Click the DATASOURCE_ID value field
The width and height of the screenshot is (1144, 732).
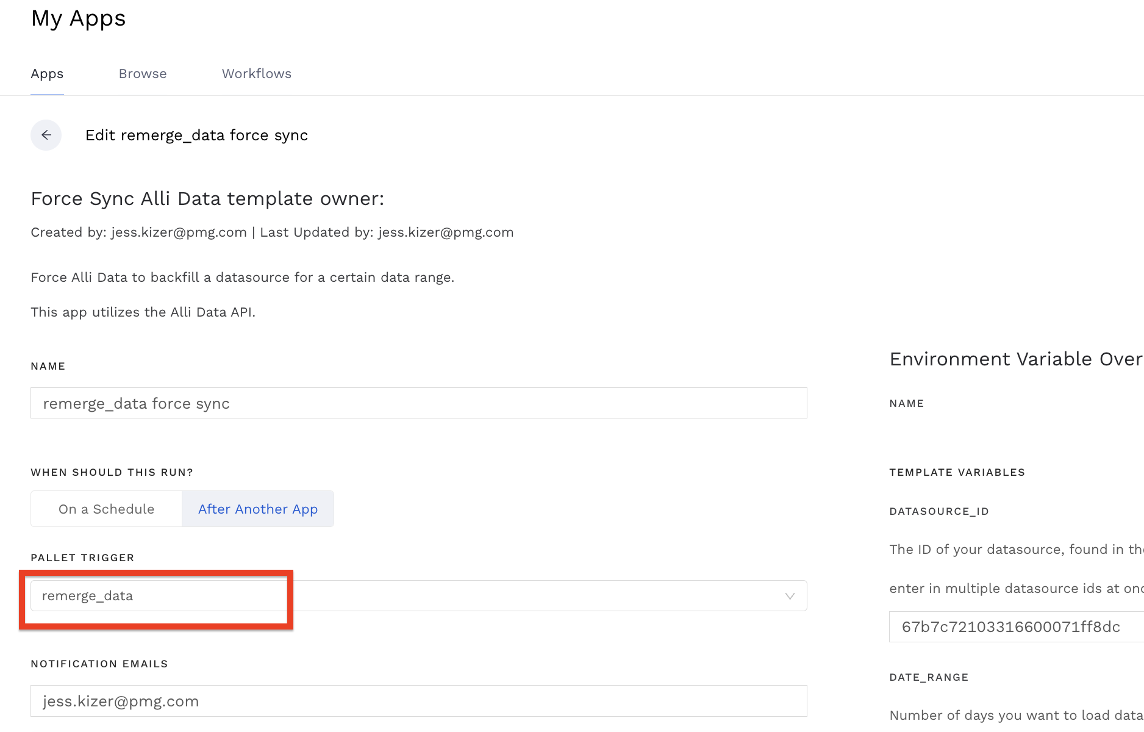pyautogui.click(x=1012, y=627)
